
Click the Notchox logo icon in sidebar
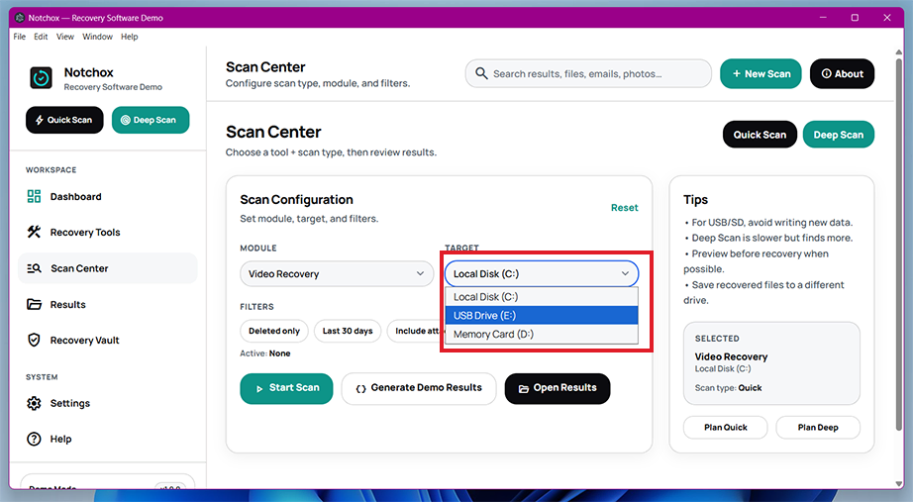coord(41,77)
